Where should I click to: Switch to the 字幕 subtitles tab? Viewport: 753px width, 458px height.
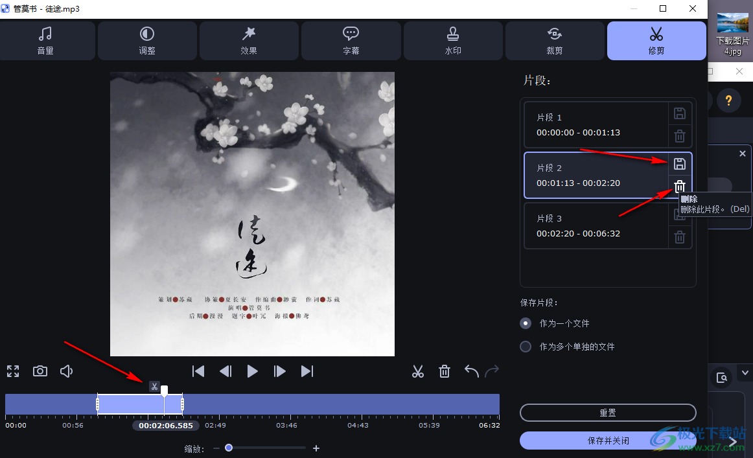[351, 41]
